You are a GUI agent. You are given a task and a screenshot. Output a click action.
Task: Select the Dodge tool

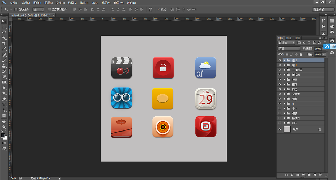[4, 93]
